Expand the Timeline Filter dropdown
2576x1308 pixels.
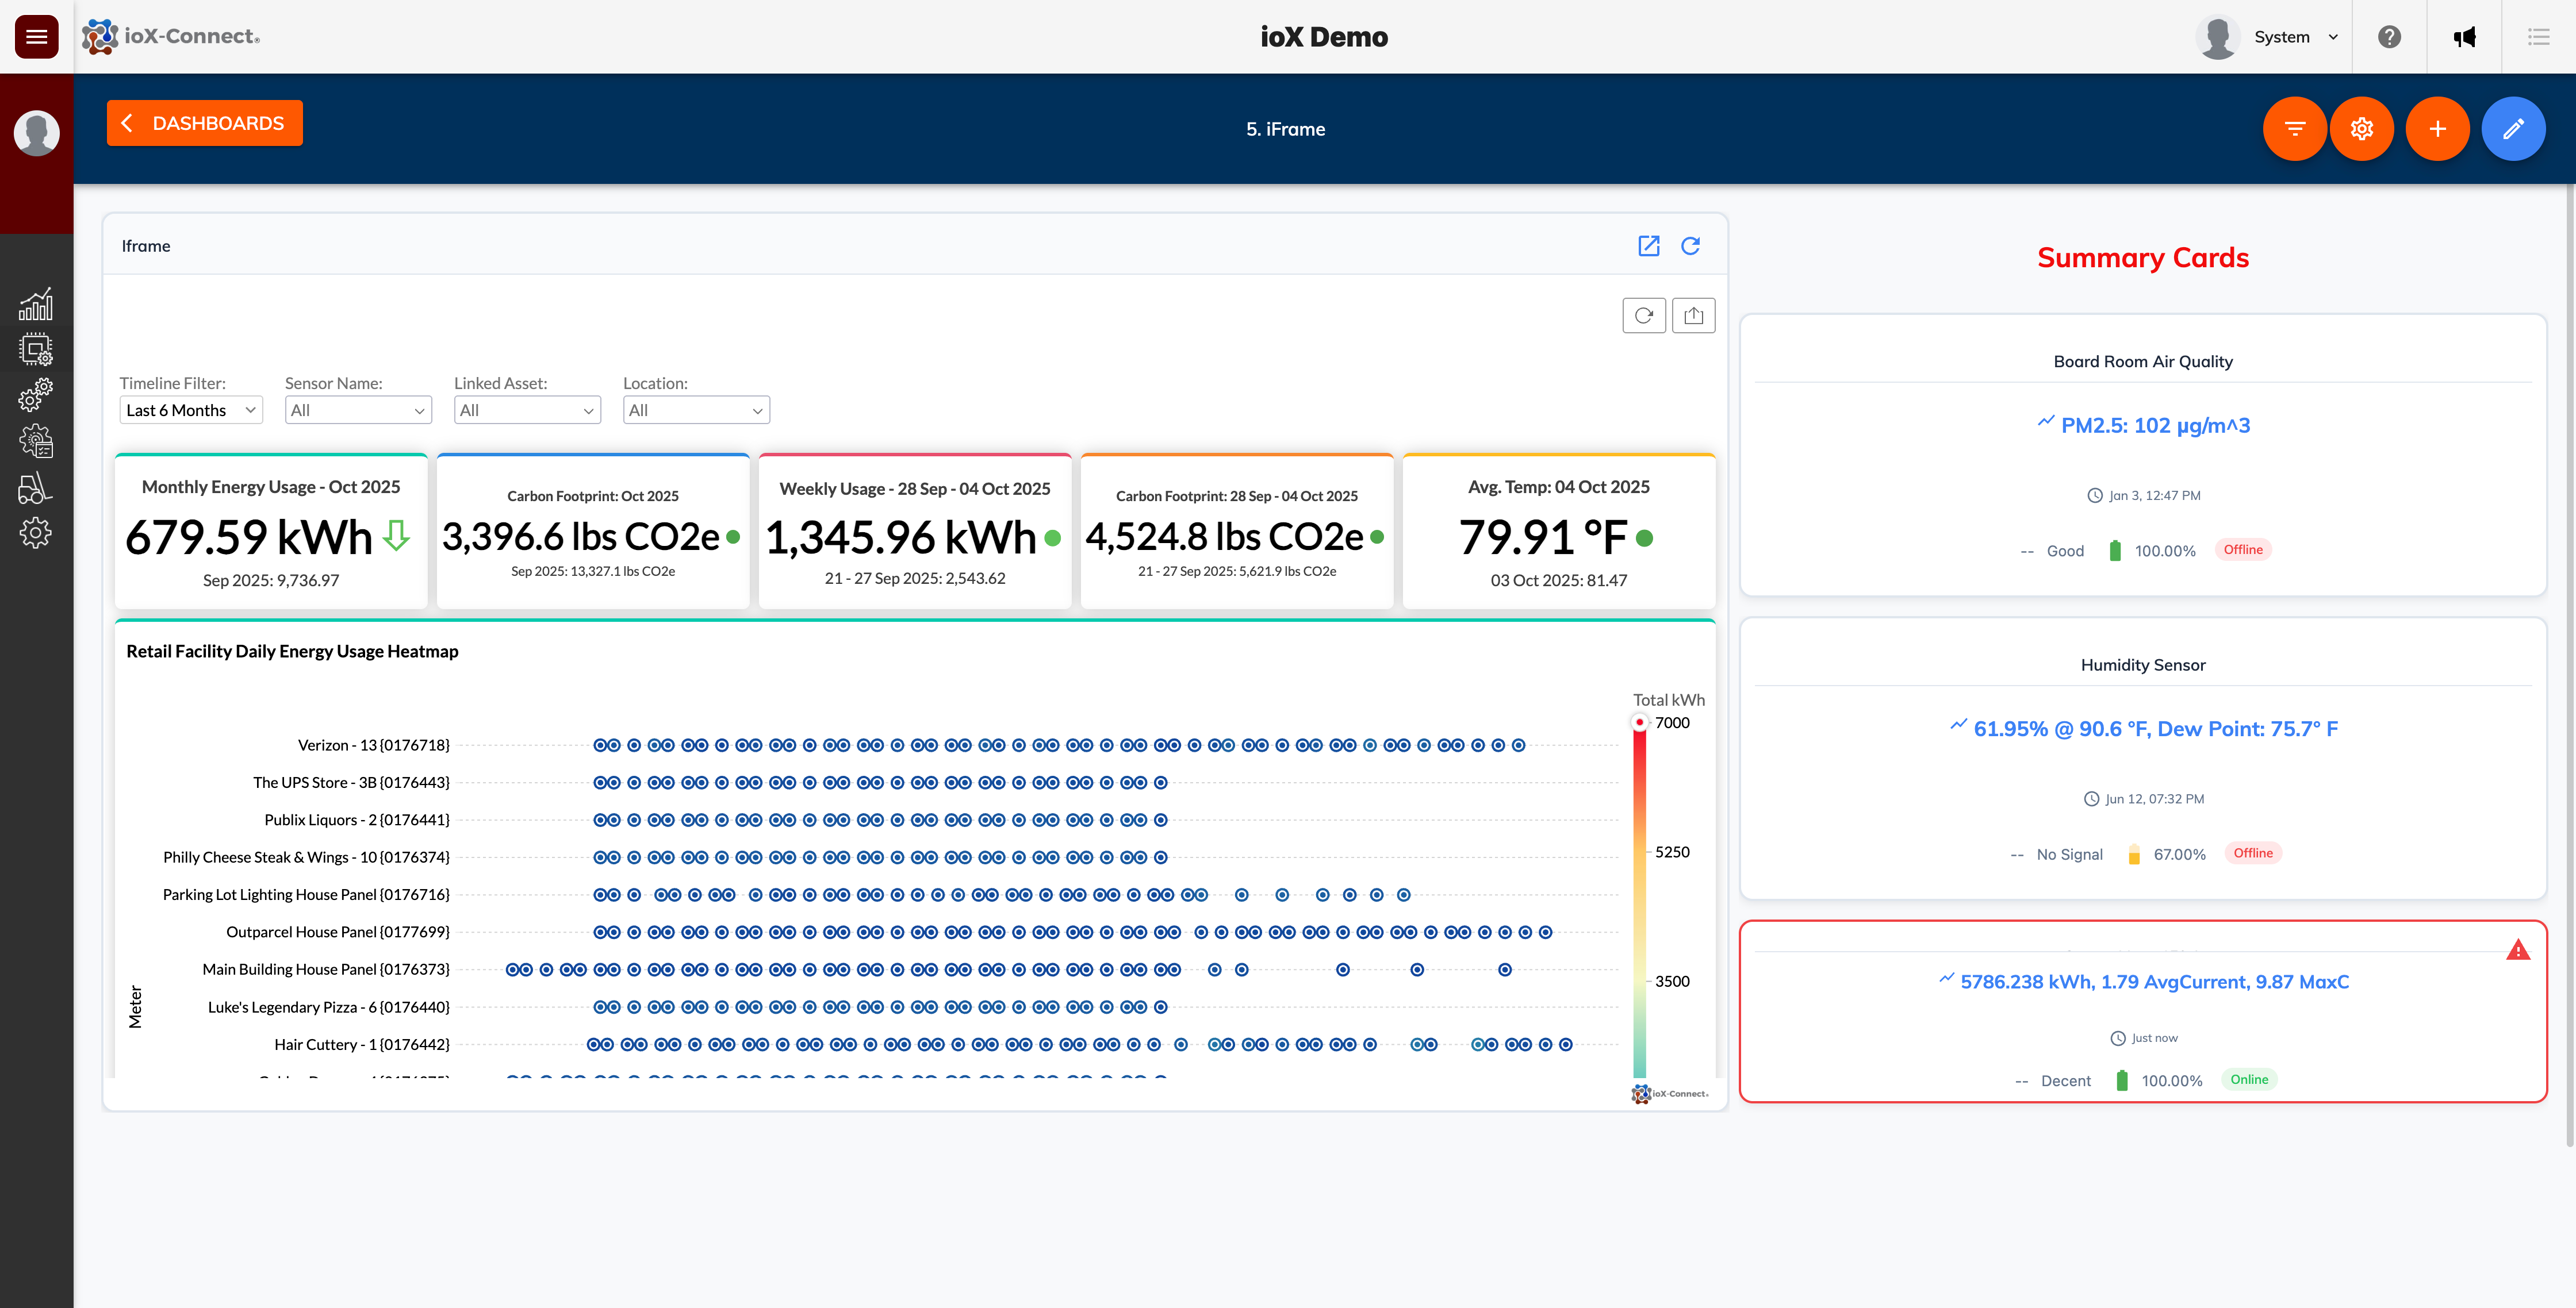tap(191, 411)
